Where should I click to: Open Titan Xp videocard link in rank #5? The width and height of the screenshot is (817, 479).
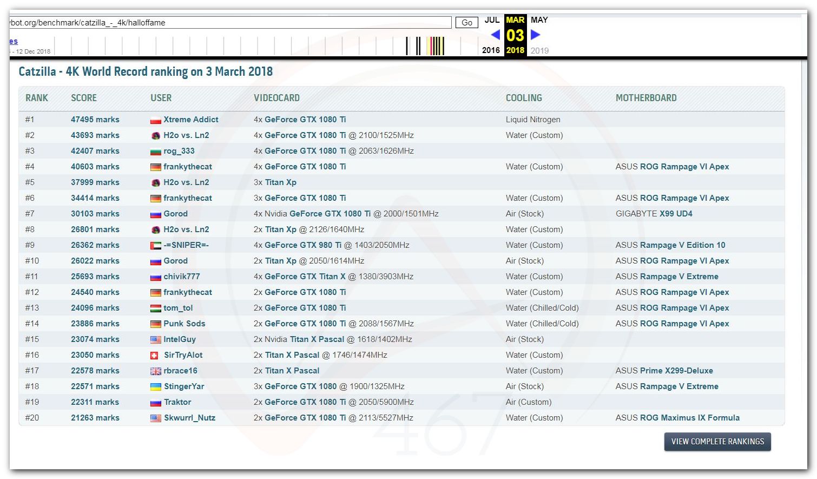coord(281,182)
